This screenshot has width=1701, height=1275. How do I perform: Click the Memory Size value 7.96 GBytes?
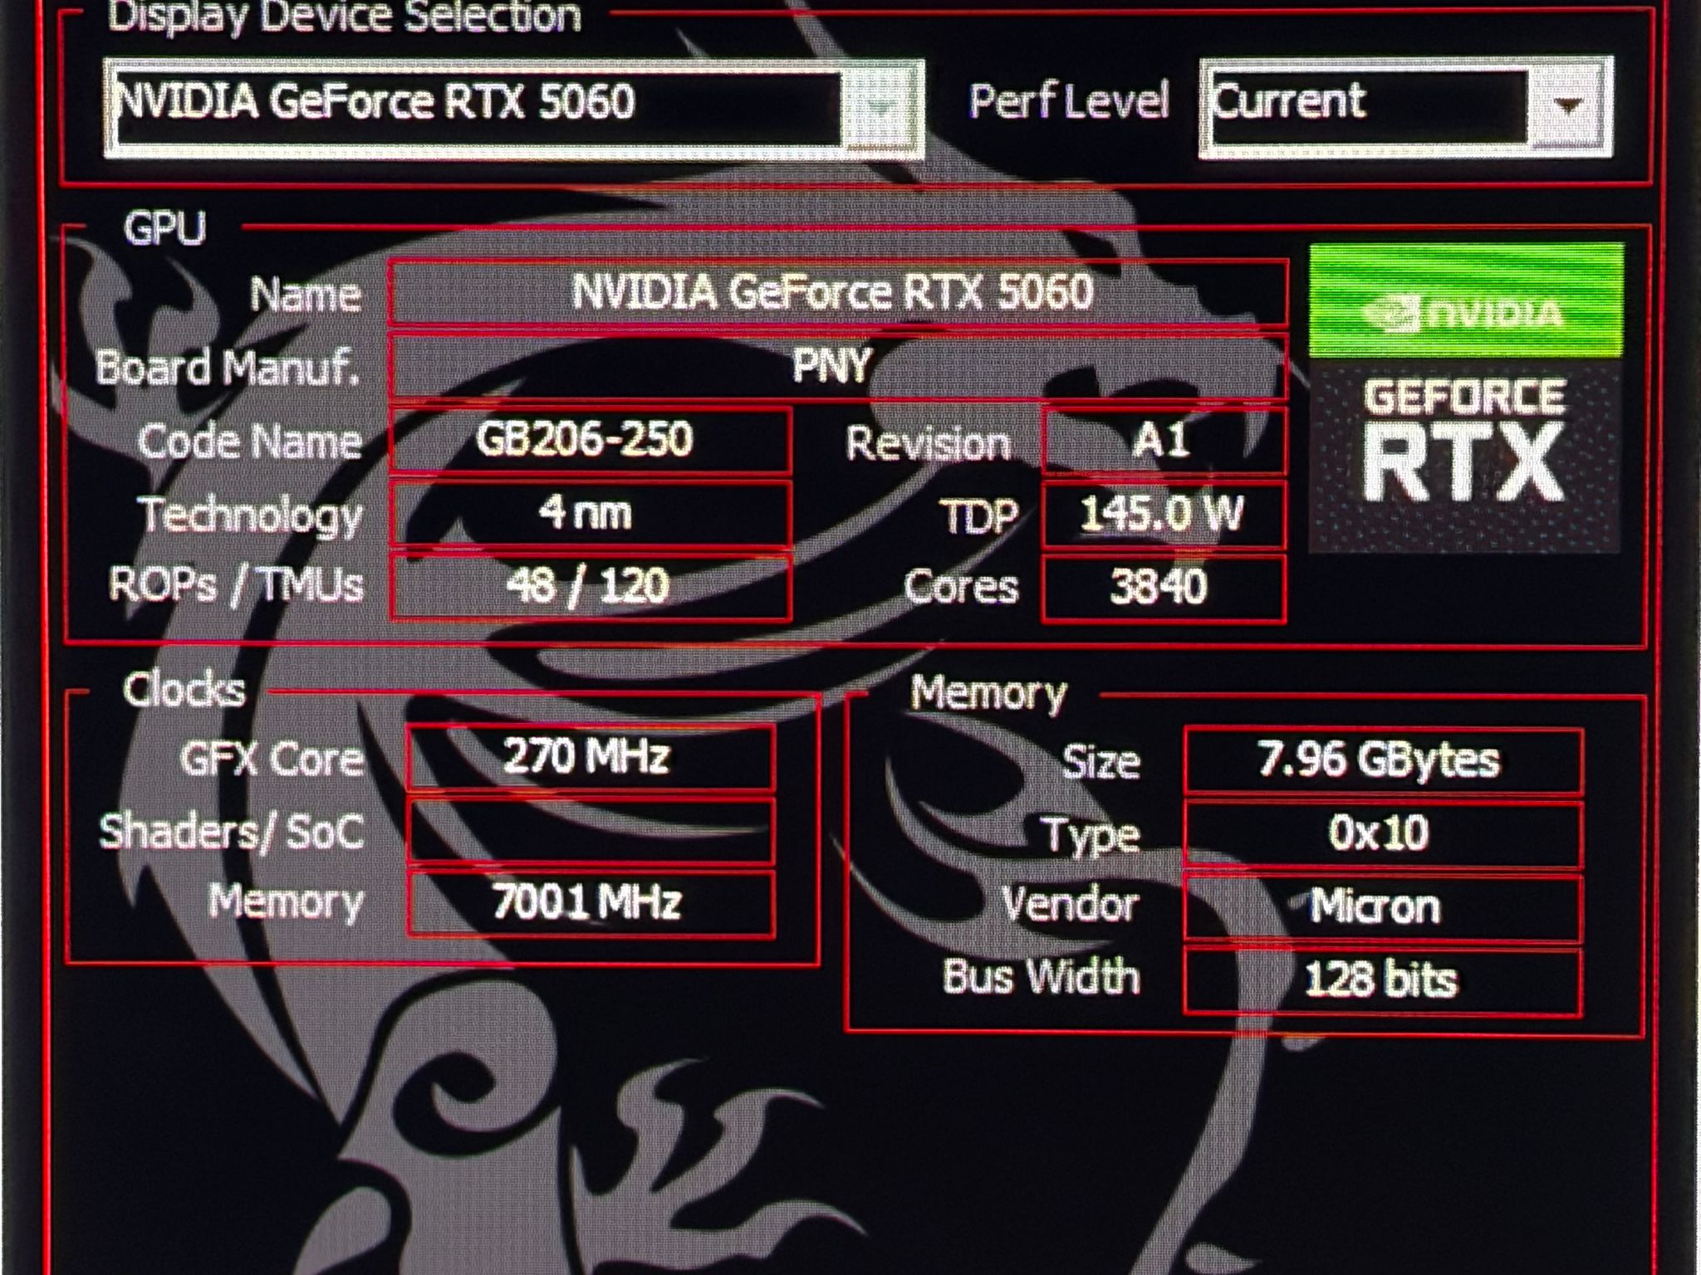pos(1383,760)
